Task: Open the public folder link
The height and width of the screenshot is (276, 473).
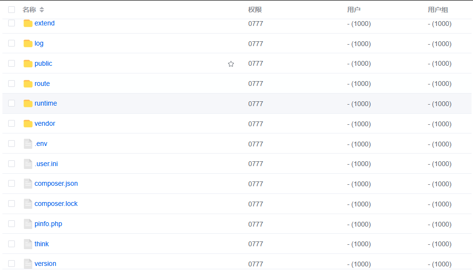Action: coord(43,64)
